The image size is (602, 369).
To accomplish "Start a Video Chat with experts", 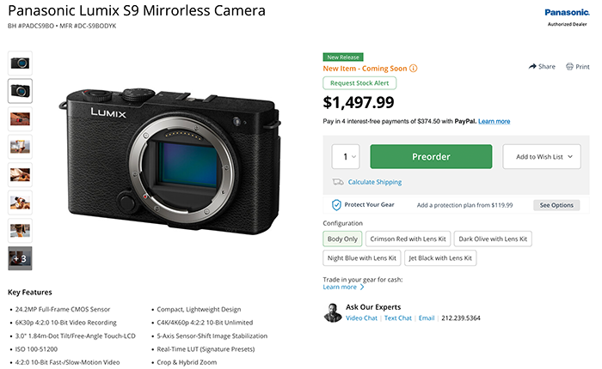I will click(362, 318).
